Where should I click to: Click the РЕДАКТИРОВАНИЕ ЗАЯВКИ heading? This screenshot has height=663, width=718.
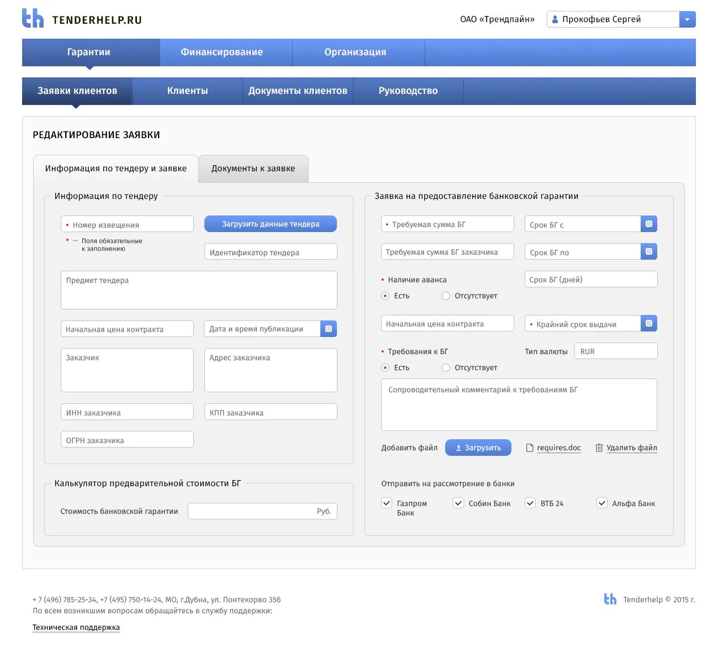(97, 135)
